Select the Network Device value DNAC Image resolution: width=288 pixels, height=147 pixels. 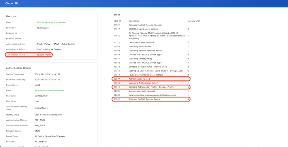coord(37,131)
